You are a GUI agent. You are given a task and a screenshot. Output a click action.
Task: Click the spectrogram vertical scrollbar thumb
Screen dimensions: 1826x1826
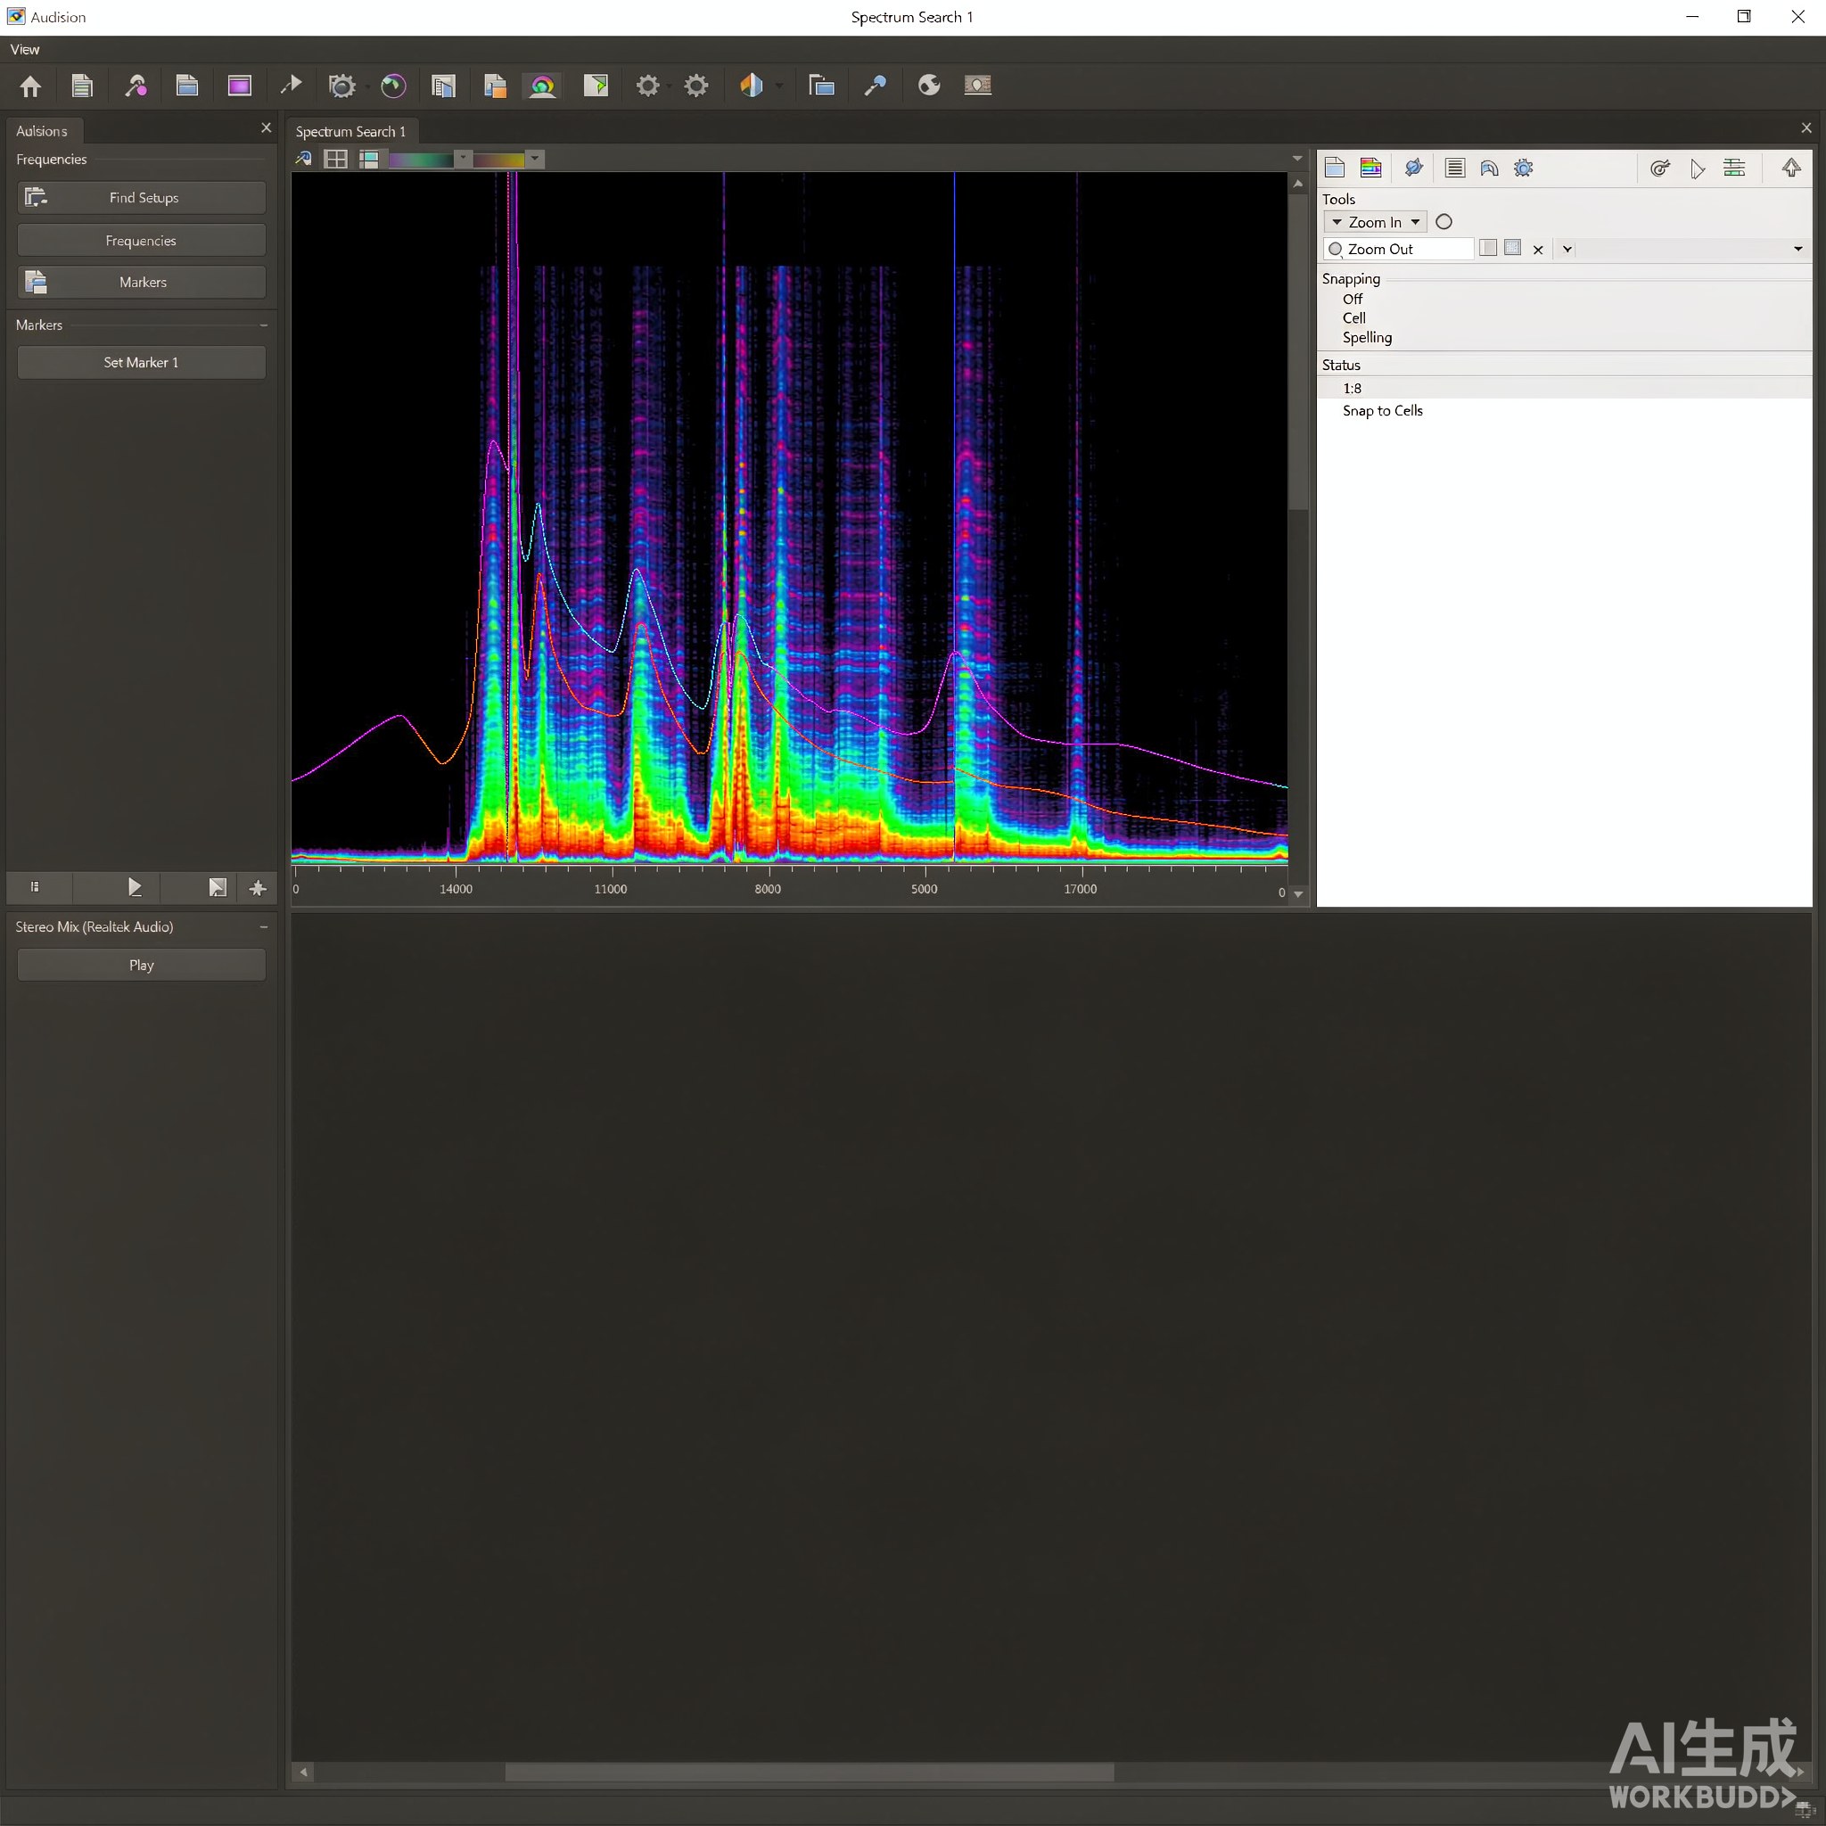(1297, 352)
